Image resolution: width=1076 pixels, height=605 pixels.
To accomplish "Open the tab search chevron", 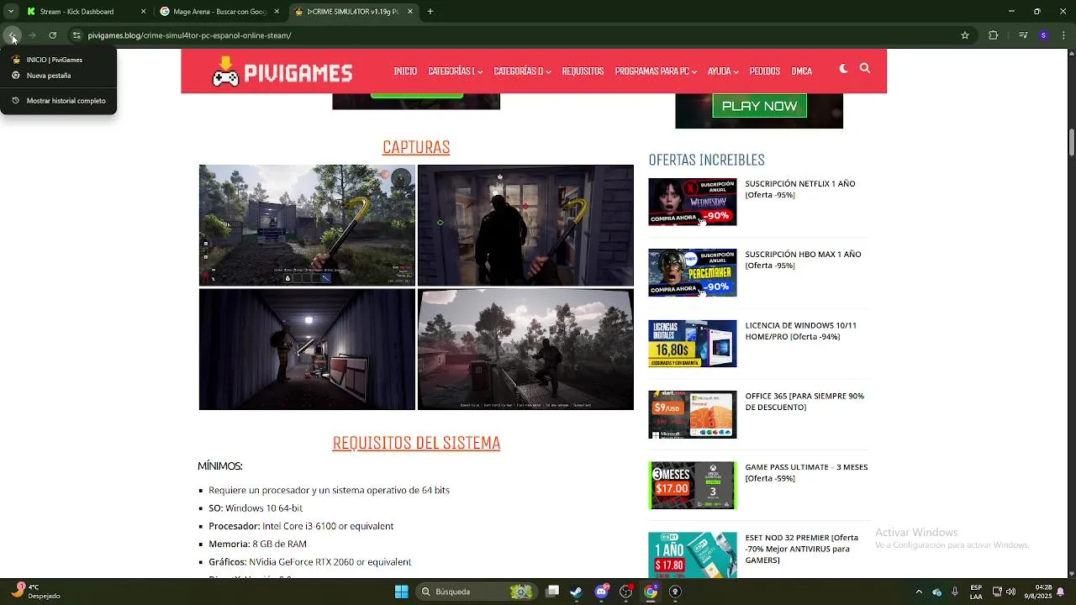I will [x=11, y=12].
